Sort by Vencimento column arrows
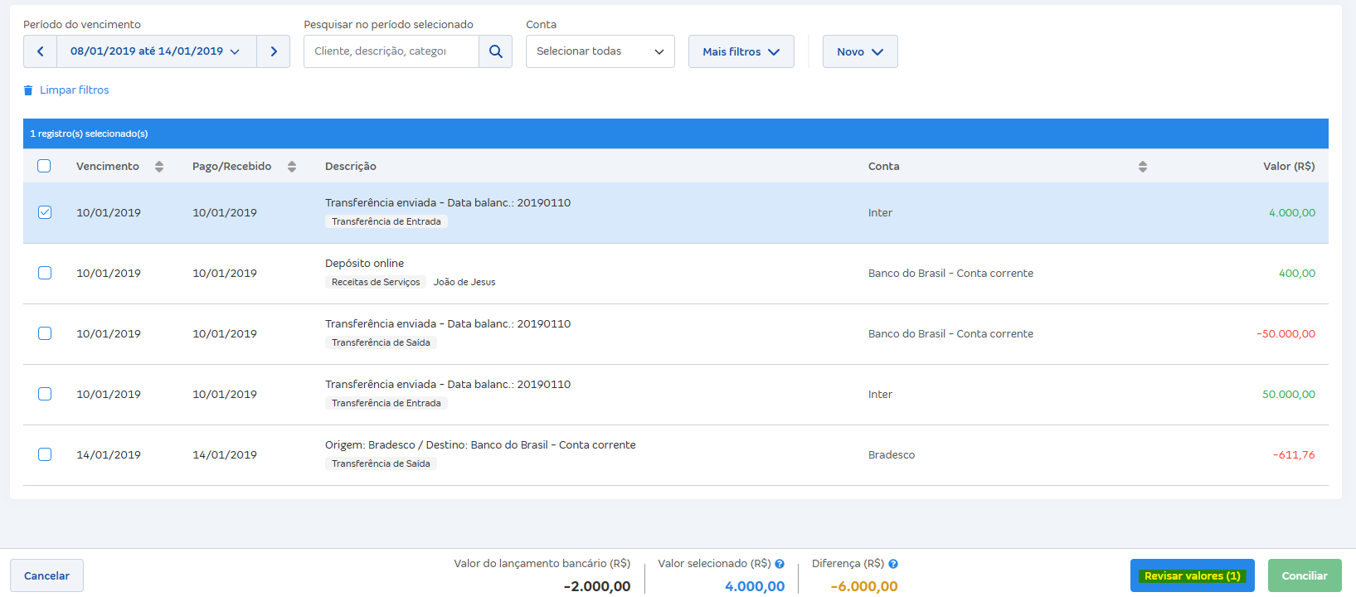Image resolution: width=1356 pixels, height=597 pixels. point(159,167)
